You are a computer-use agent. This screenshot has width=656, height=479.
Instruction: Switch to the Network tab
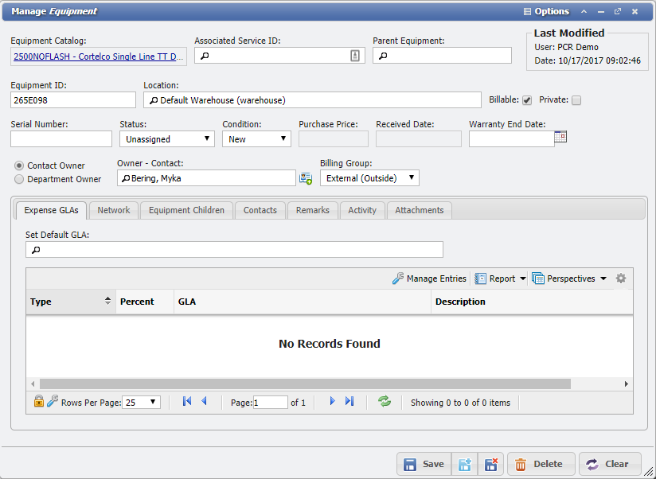coord(114,210)
